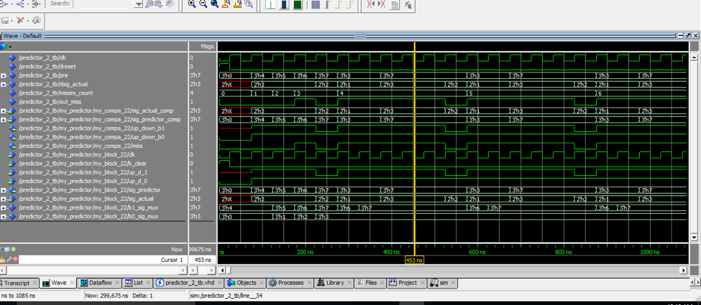Screen dimensions: 701x305
Task: Expand the /predictor_2_tb/dsig_actual signal
Action: tap(4, 84)
